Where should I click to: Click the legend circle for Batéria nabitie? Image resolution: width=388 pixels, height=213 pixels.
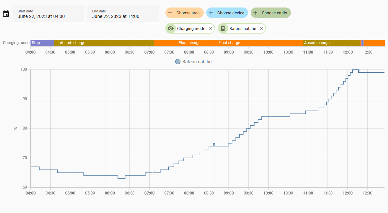(x=178, y=62)
